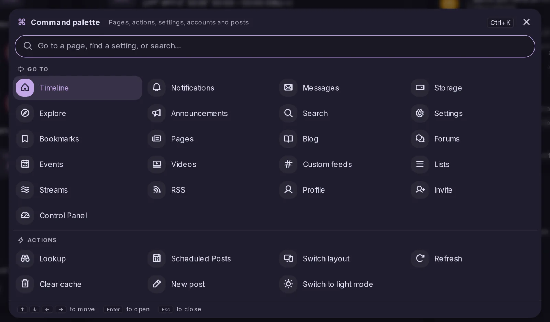
Task: Choose the Switch layout action
Action: click(341, 258)
